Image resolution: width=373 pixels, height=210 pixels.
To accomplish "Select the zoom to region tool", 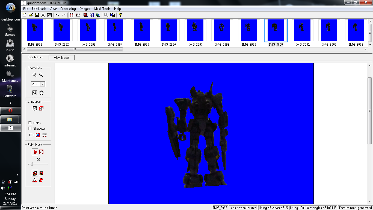I will coord(35,93).
